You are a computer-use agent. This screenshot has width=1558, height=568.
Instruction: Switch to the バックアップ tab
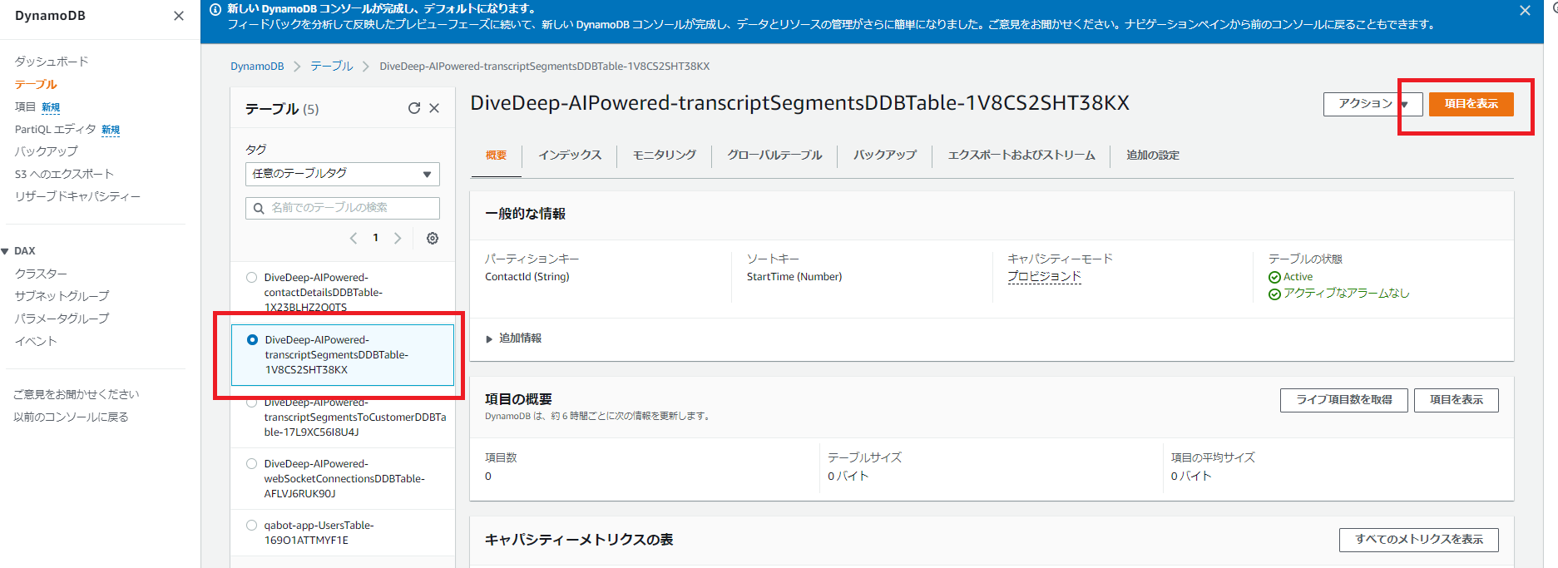(x=885, y=156)
